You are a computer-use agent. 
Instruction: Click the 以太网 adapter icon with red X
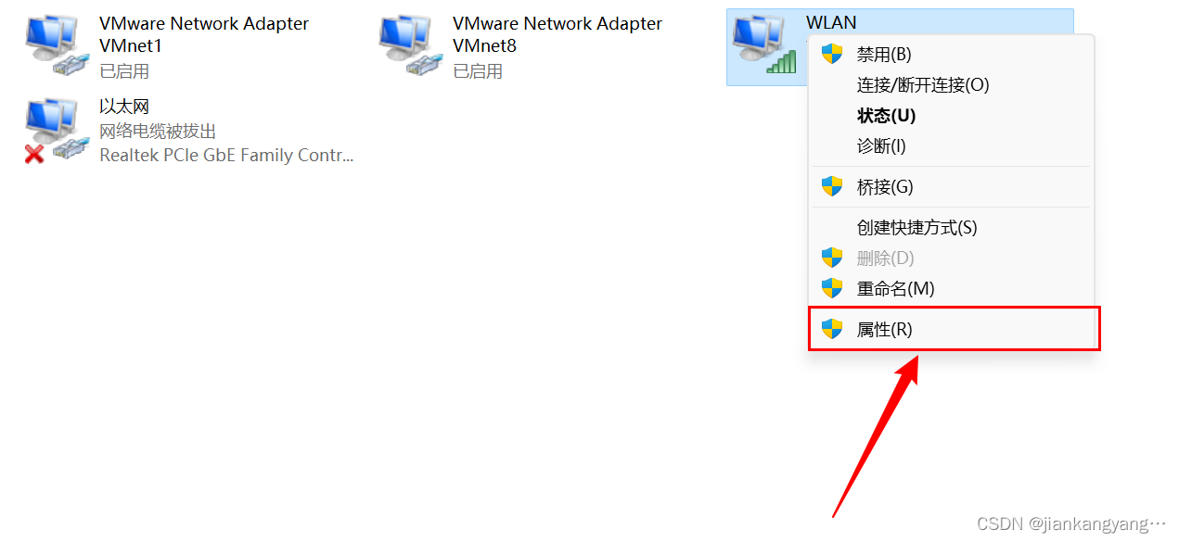(57, 132)
